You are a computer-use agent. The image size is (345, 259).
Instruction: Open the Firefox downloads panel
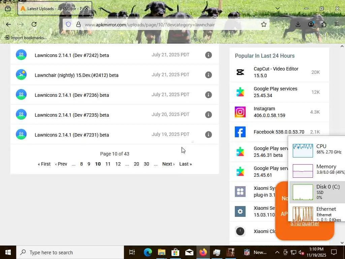[298, 24]
